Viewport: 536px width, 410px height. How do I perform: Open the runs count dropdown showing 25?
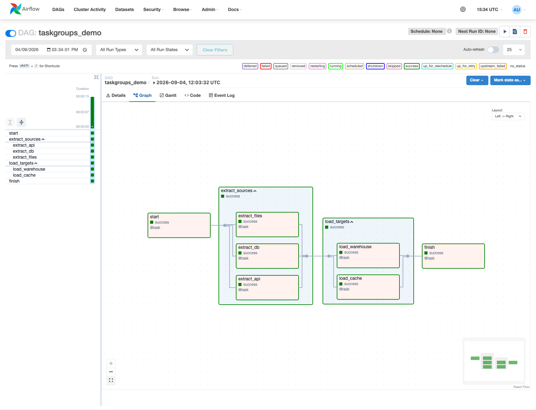514,50
